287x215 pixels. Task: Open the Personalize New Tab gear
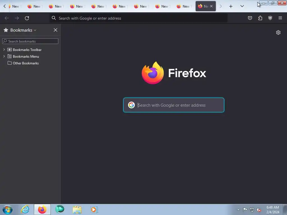[278, 32]
